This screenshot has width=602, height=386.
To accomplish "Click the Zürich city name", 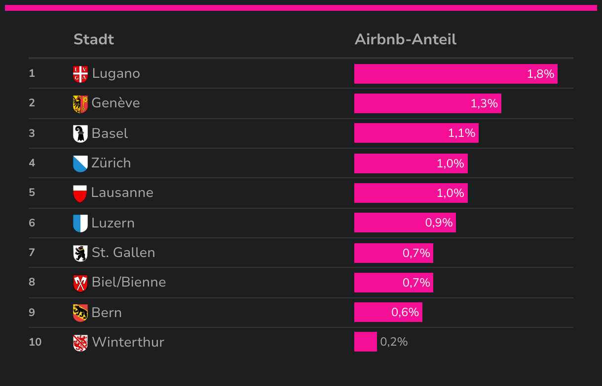I will (x=112, y=163).
